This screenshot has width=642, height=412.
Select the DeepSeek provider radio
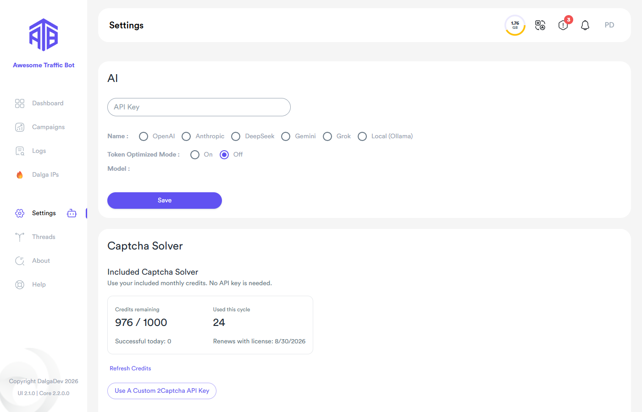(x=236, y=136)
